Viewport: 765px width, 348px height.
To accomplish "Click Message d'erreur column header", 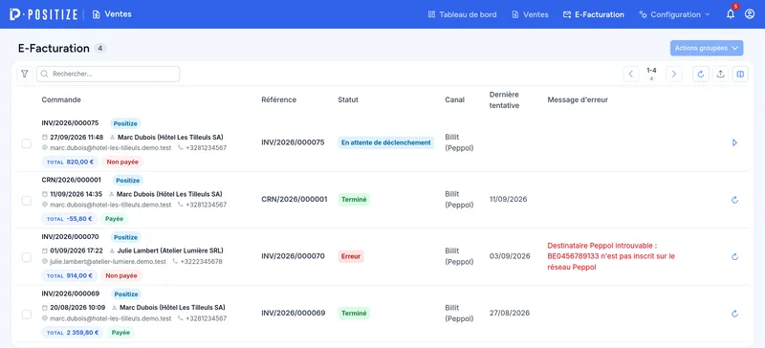I will 578,99.
